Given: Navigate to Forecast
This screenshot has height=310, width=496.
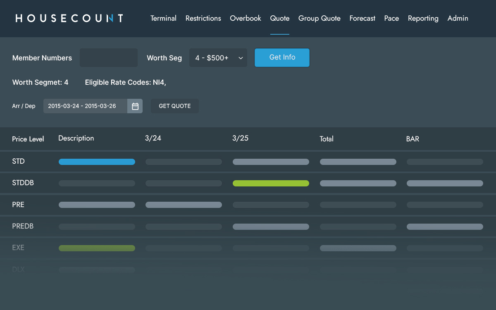Looking at the screenshot, I should (x=362, y=18).
